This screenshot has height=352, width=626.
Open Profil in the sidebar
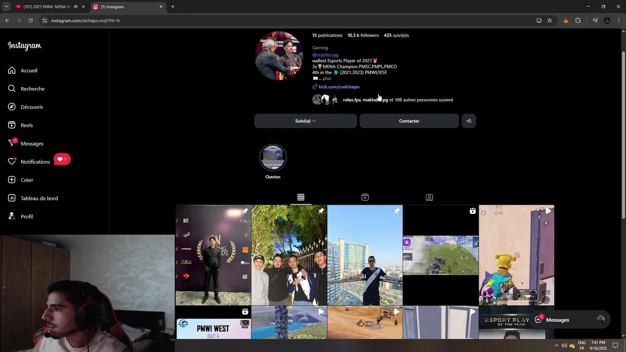21,216
